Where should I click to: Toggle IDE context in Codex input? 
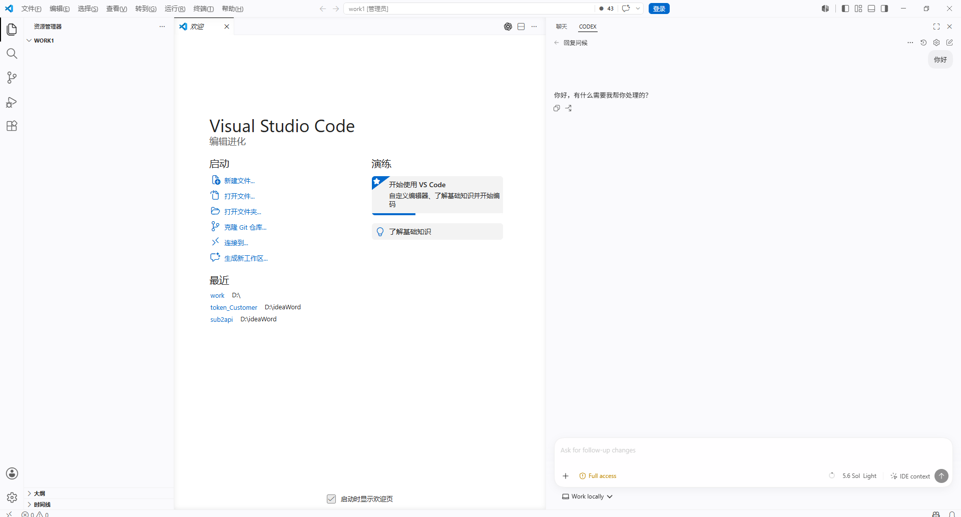(x=910, y=476)
